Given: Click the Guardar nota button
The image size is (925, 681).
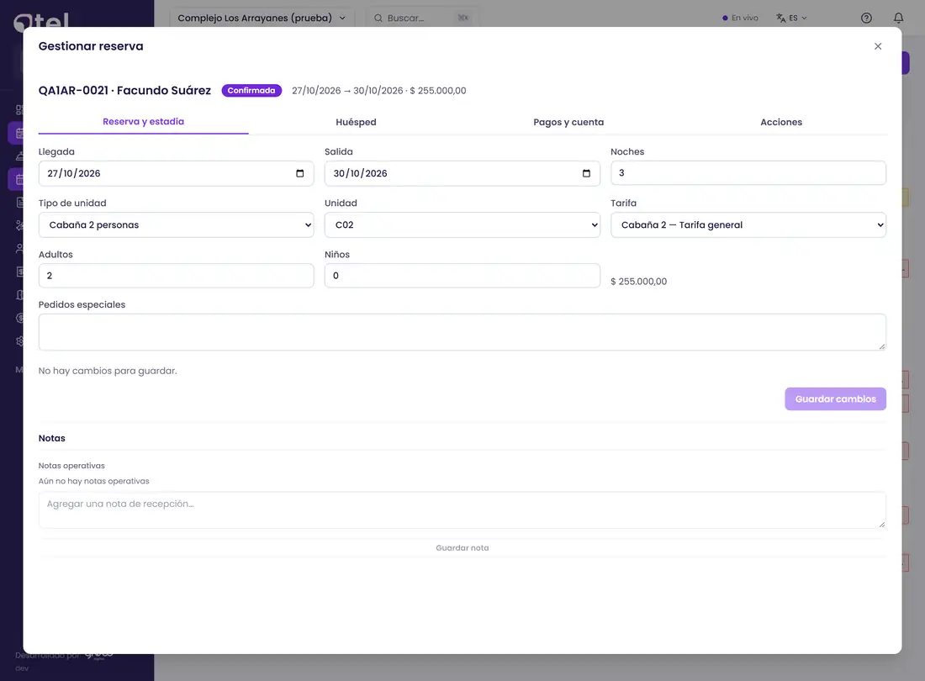Looking at the screenshot, I should (x=462, y=548).
